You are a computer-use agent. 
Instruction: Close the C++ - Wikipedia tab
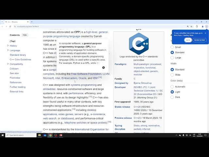(x=28, y=22)
